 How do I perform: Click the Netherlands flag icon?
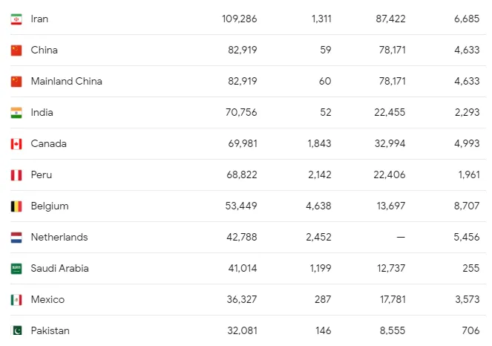coord(16,238)
